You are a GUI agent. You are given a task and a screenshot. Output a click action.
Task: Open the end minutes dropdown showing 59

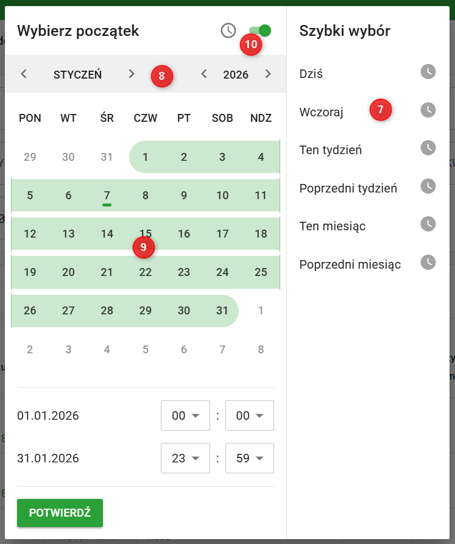point(250,458)
